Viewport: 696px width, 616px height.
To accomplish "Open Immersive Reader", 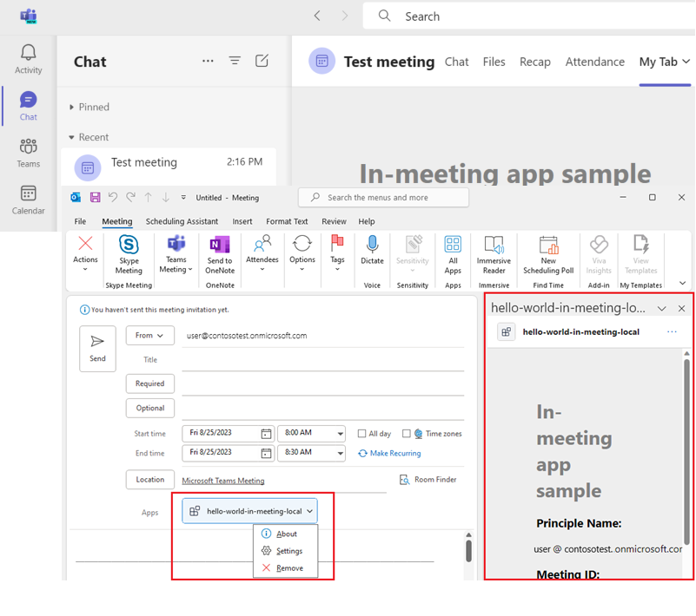I will [x=494, y=257].
